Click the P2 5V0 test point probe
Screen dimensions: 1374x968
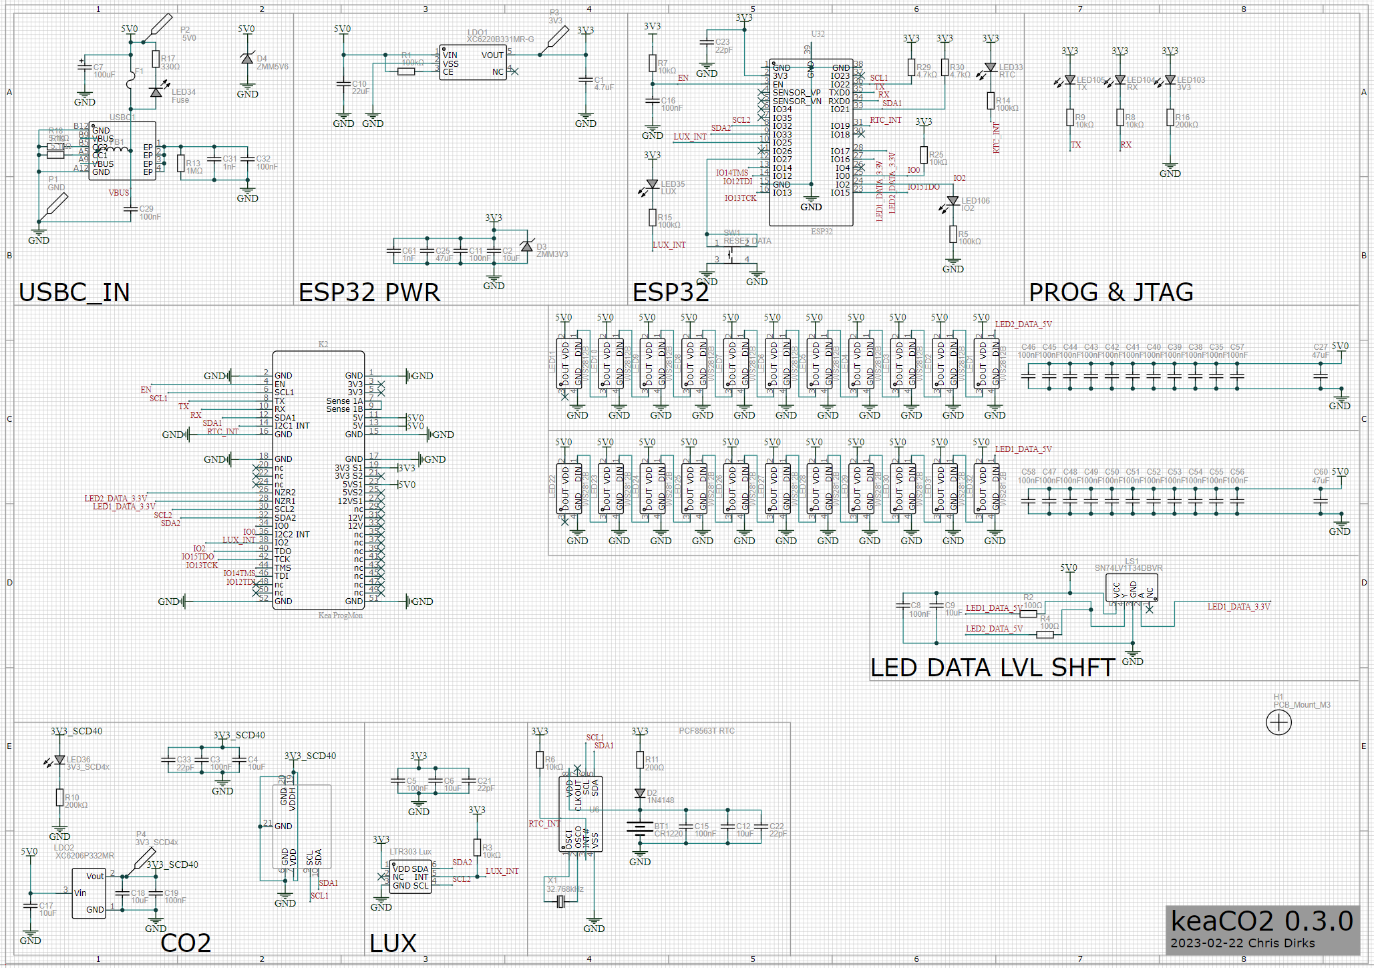click(x=157, y=28)
